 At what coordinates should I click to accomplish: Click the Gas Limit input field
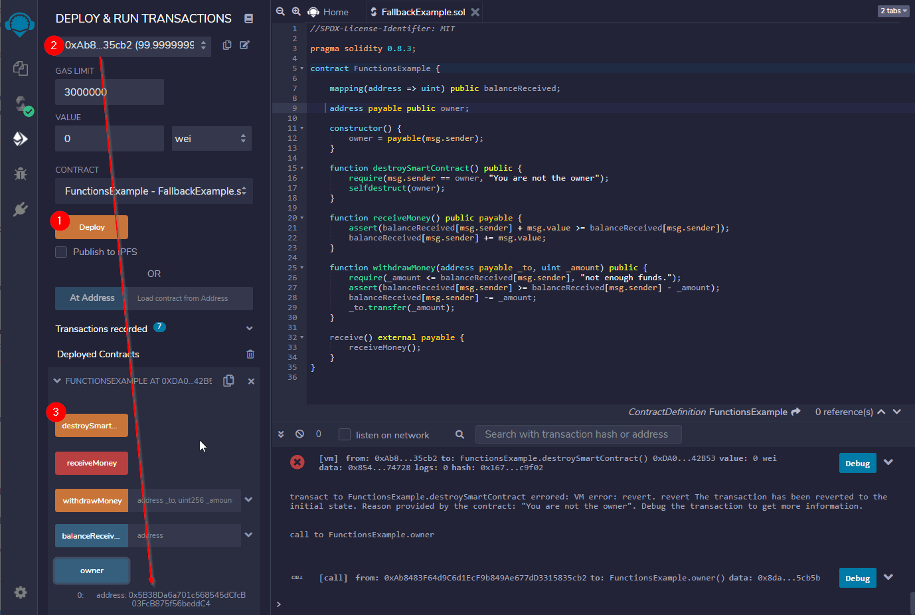(110, 92)
